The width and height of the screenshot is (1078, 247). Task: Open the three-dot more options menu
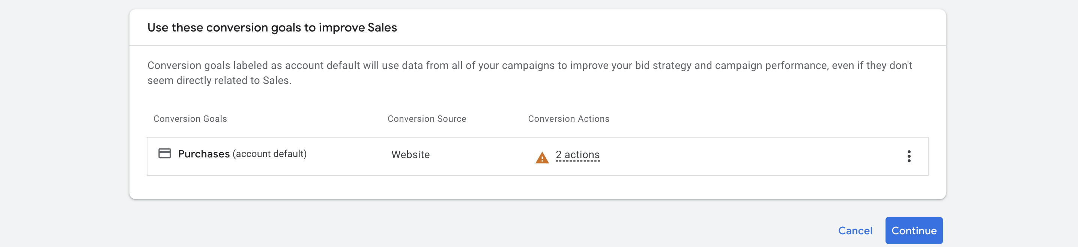coord(908,156)
